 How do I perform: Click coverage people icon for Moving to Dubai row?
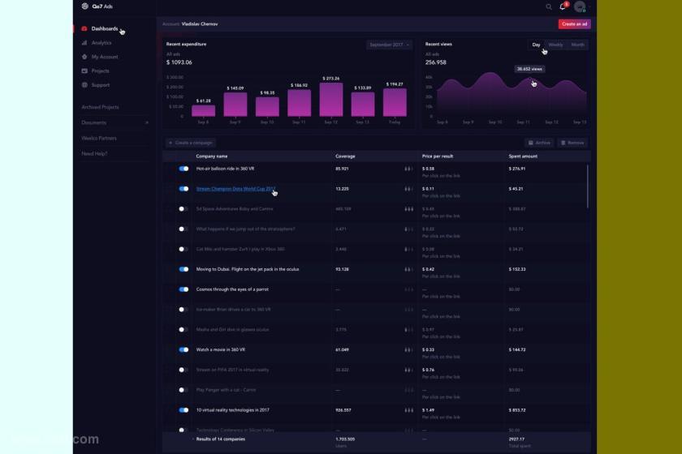(x=408, y=269)
